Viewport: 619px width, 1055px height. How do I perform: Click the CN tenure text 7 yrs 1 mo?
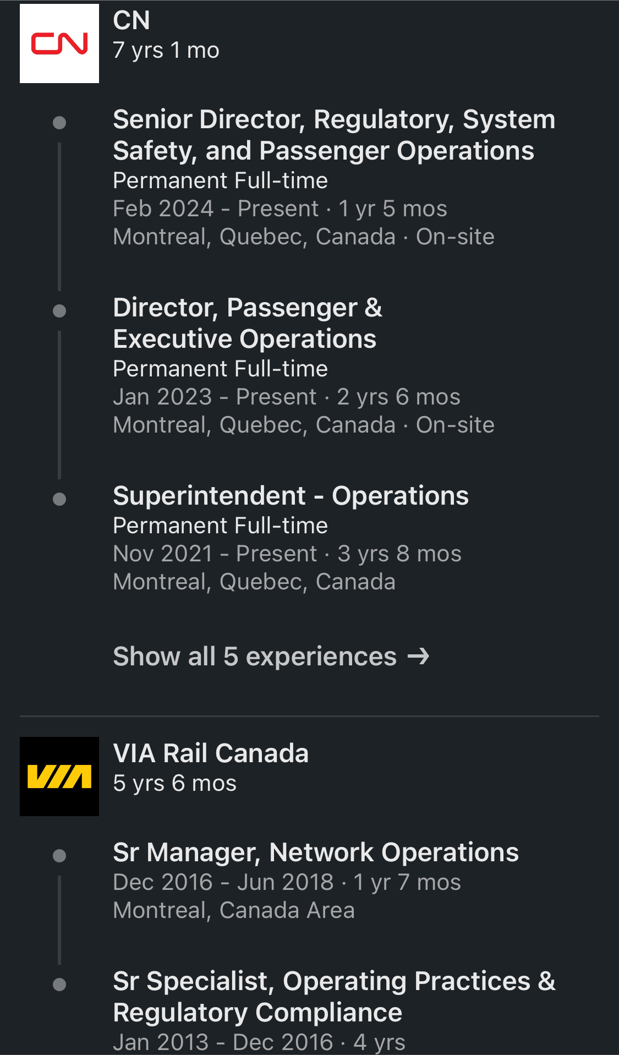(166, 50)
